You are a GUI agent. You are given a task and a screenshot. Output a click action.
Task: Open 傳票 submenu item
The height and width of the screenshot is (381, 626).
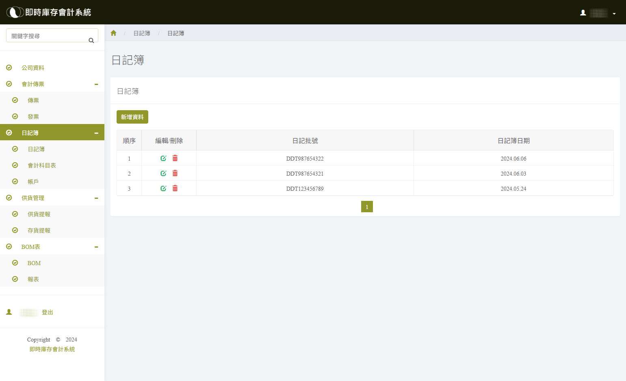point(33,100)
